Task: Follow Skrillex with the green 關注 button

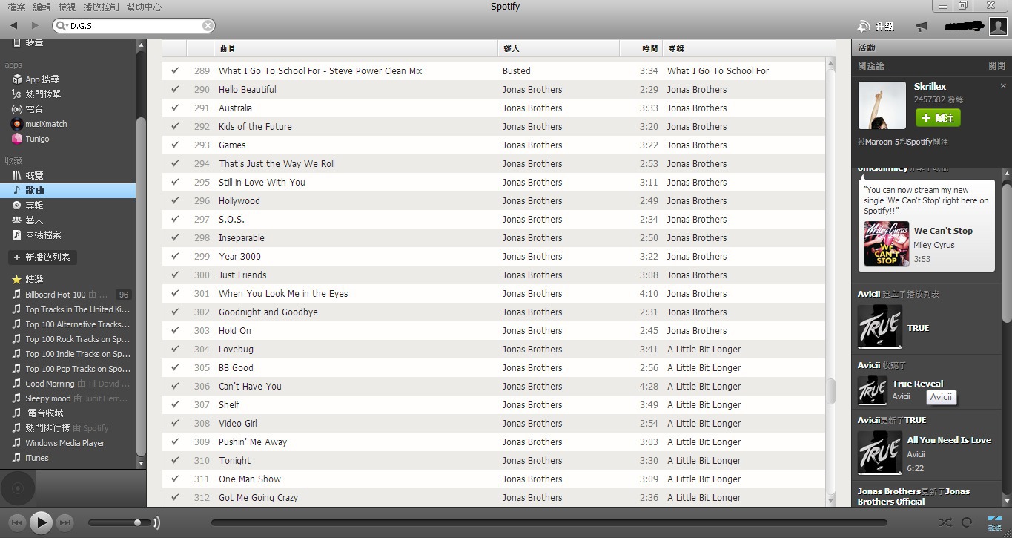Action: tap(938, 118)
